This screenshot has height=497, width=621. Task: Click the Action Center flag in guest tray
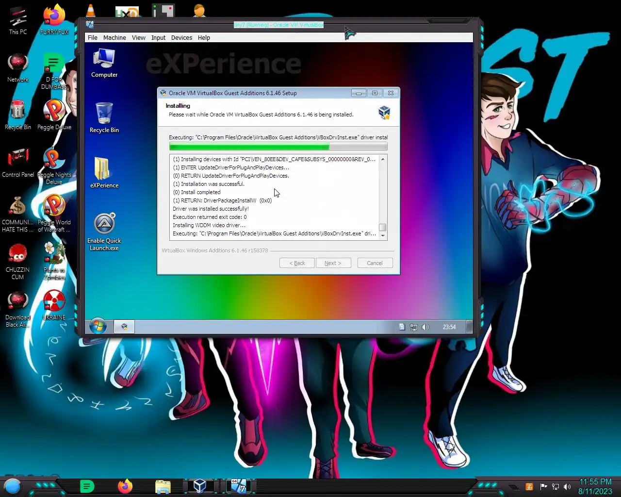[402, 327]
